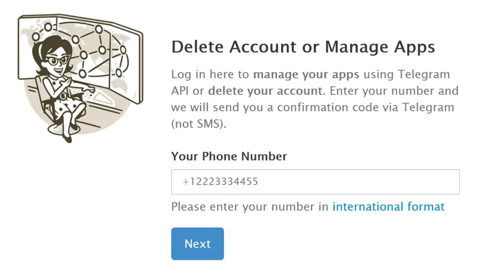The width and height of the screenshot is (478, 277).
Task: Focus the Your Phone Number input field
Action: click(315, 182)
